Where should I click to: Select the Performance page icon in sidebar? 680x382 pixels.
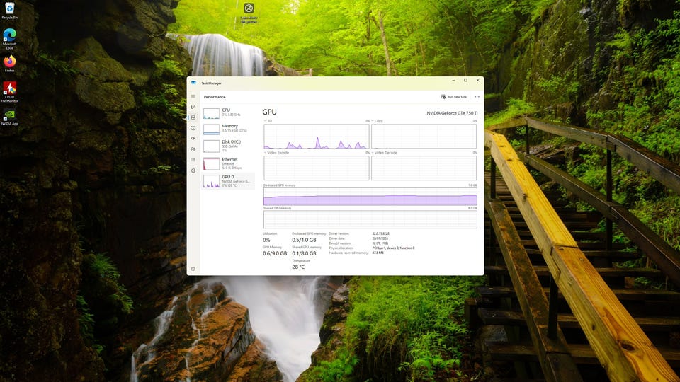point(193,117)
